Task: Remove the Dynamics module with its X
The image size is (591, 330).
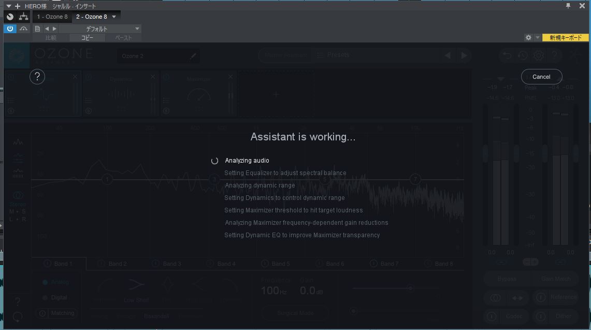Action: (x=153, y=77)
